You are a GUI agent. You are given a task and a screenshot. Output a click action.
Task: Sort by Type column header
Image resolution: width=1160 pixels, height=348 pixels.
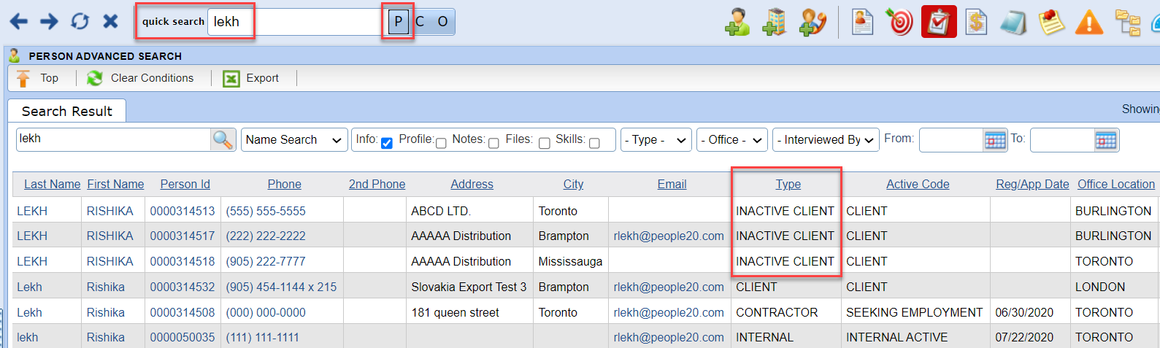(788, 185)
